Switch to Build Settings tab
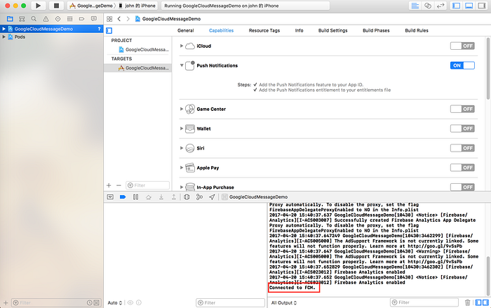This screenshot has height=308, width=491. [x=333, y=30]
